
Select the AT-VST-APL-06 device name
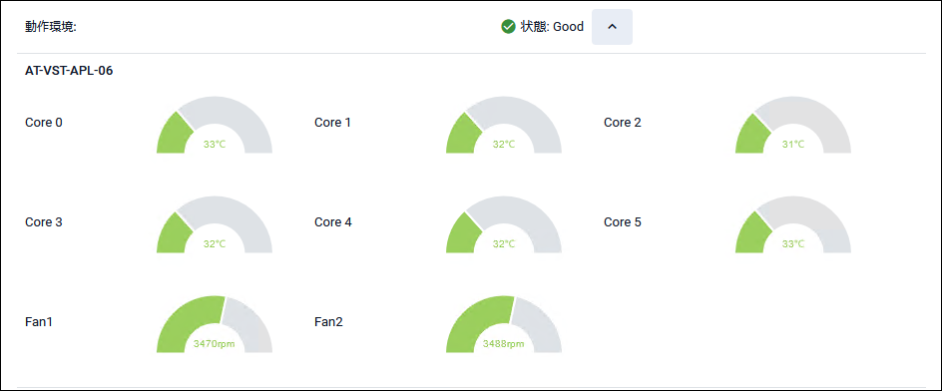click(x=69, y=71)
